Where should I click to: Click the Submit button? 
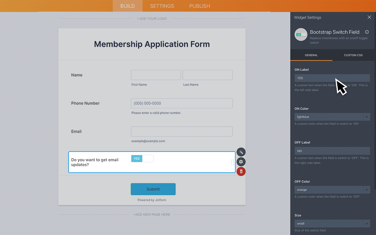pyautogui.click(x=153, y=189)
